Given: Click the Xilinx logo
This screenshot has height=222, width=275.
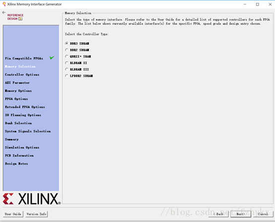Looking at the screenshot, I should coord(32,199).
